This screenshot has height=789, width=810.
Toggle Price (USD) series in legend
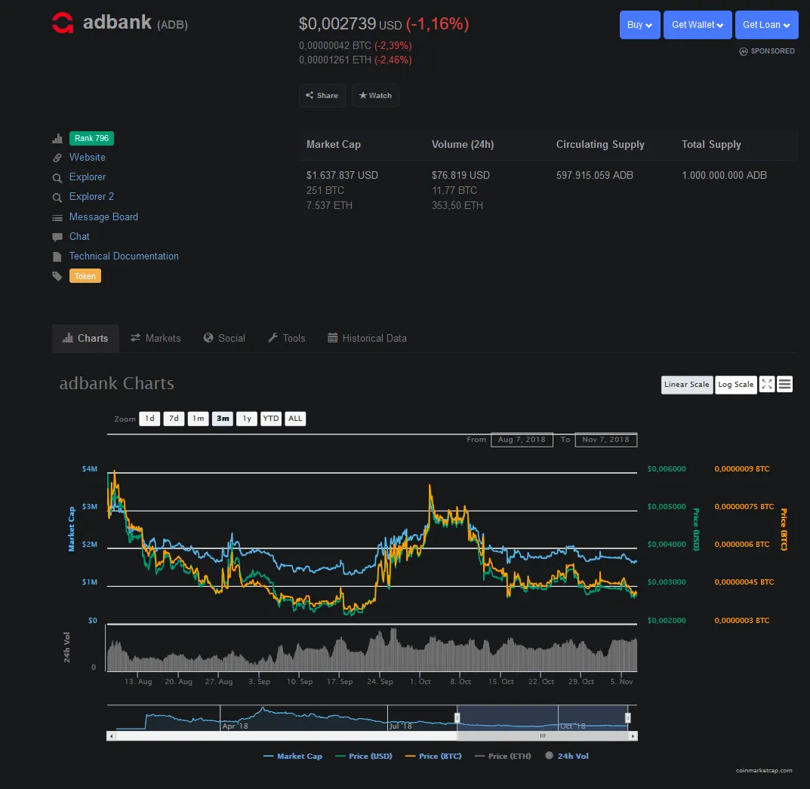tap(364, 756)
